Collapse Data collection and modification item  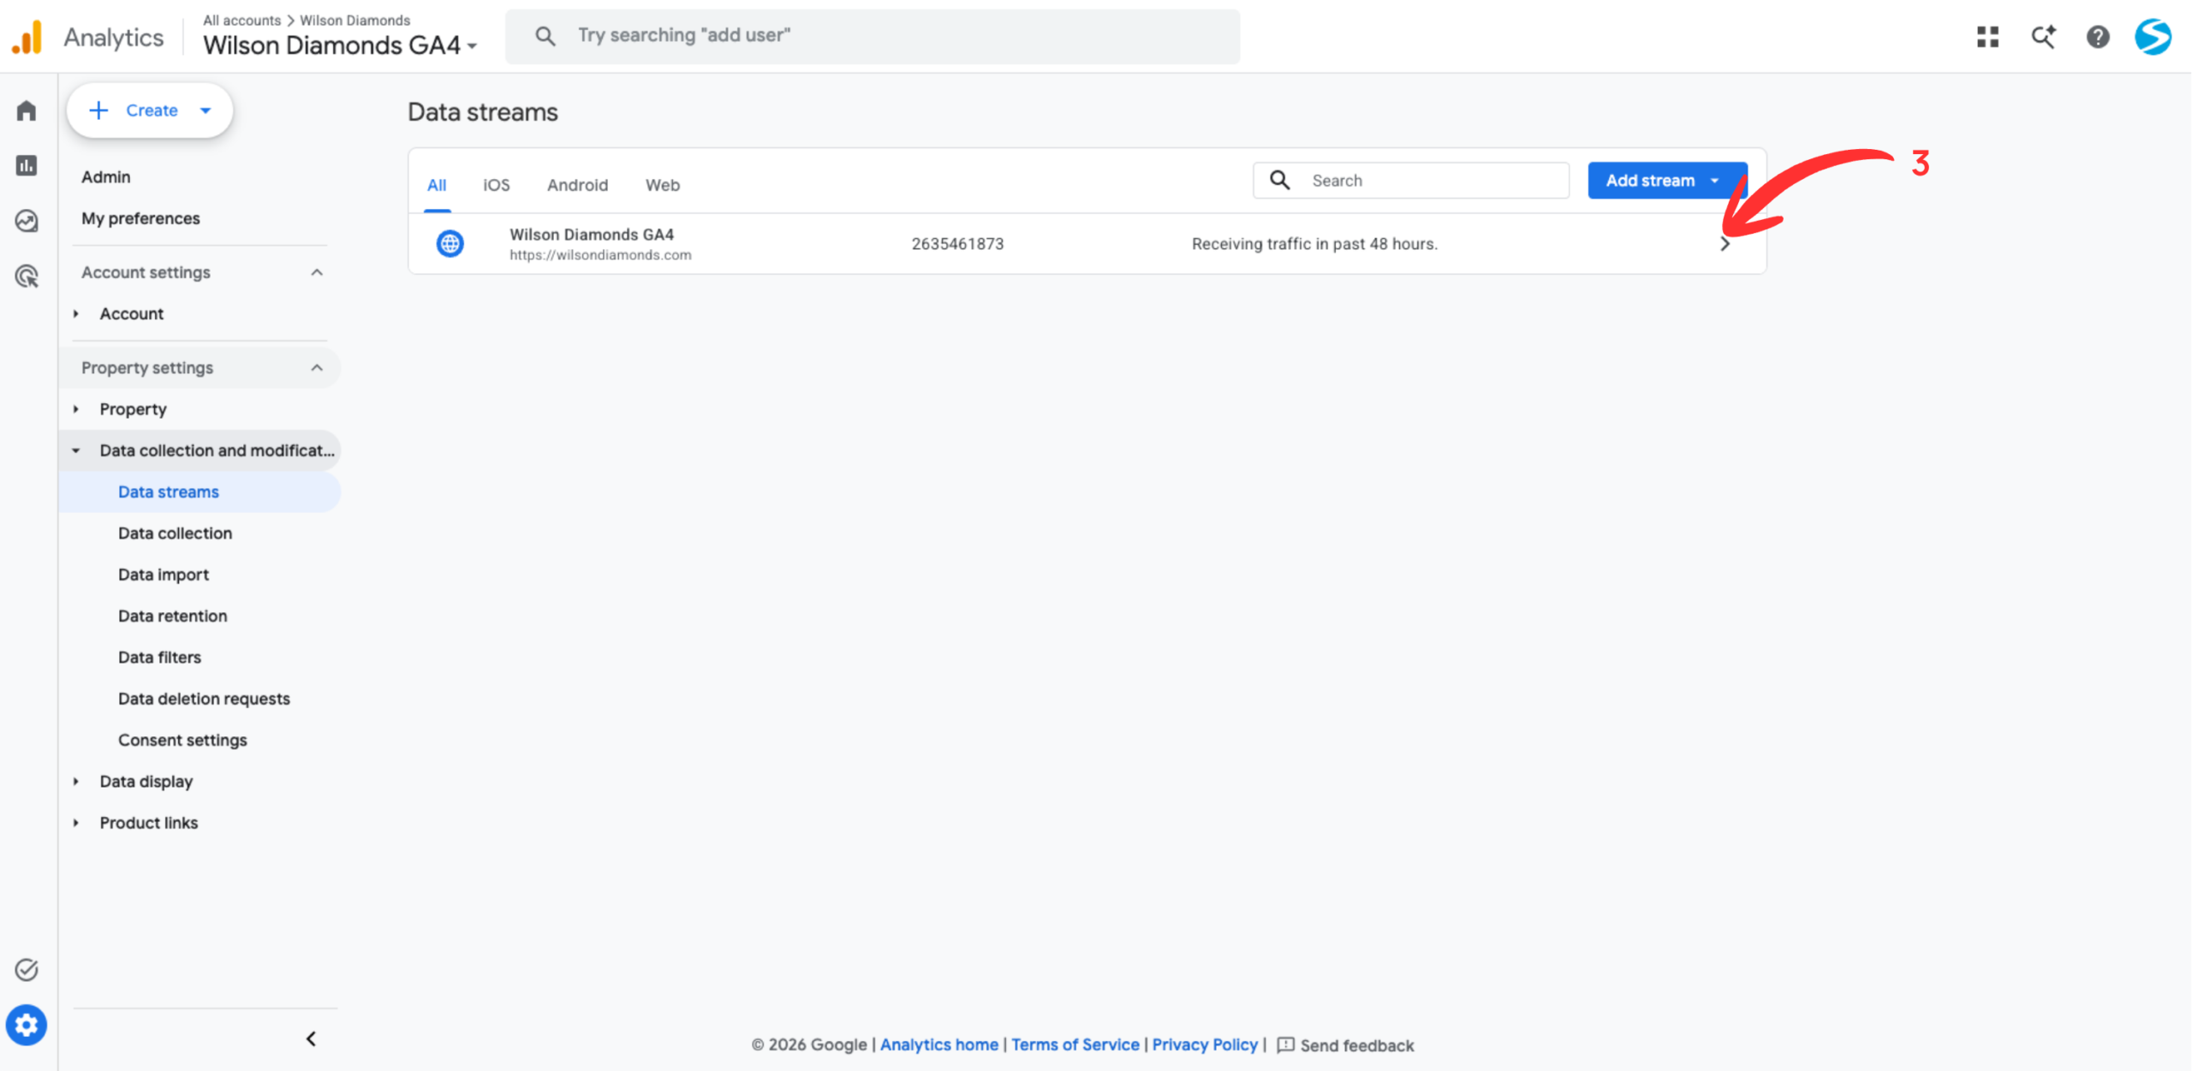(76, 450)
